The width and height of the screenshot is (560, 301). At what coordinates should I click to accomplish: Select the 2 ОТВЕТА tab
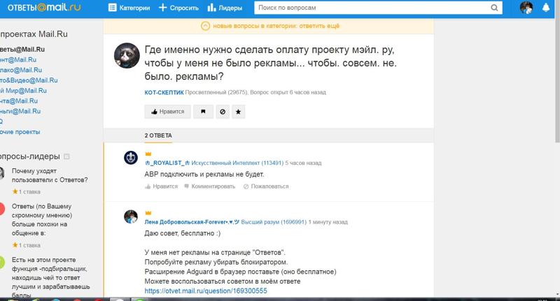click(x=158, y=135)
